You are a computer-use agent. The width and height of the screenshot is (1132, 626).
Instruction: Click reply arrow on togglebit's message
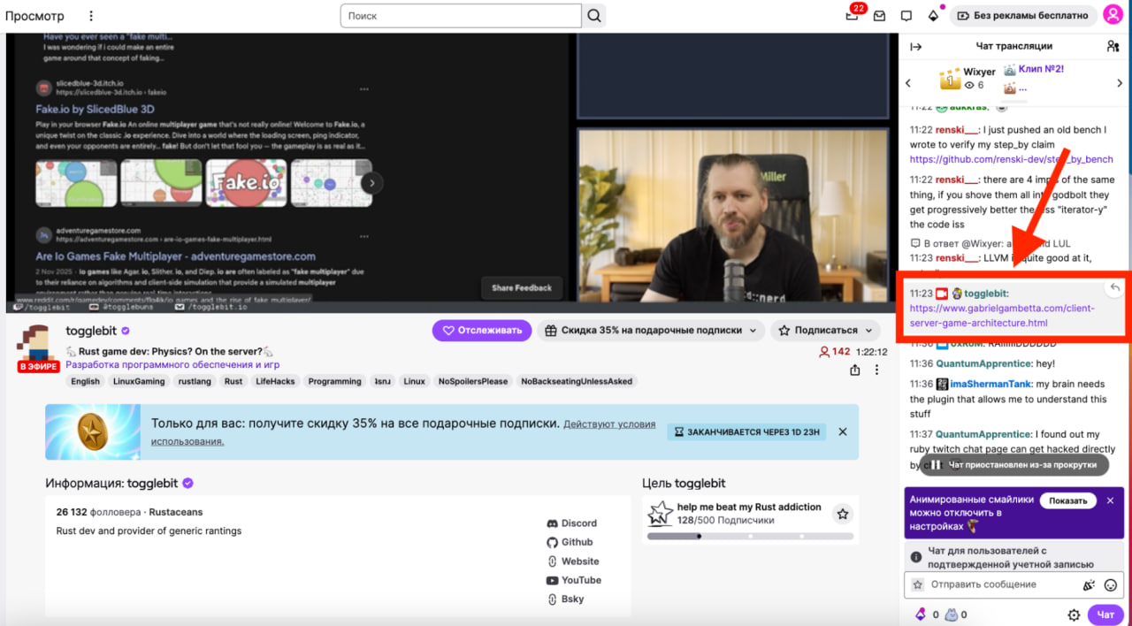click(1115, 288)
